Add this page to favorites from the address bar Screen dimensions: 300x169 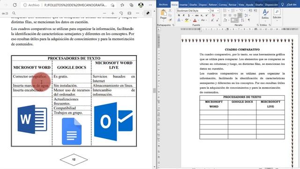point(112,5)
